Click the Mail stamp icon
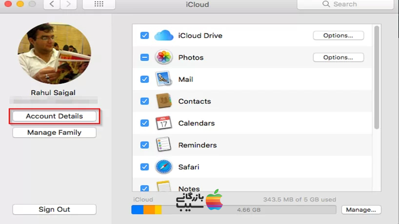Image resolution: width=399 pixels, height=224 pixels. tap(163, 79)
